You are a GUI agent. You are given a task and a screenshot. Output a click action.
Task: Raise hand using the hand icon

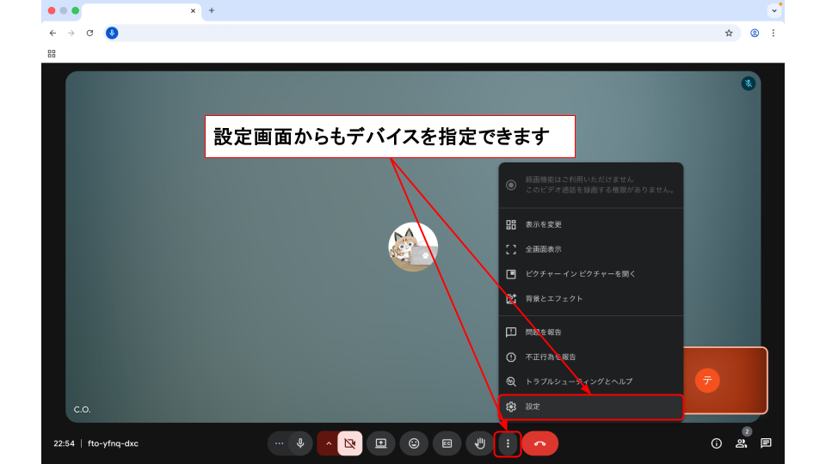(479, 443)
